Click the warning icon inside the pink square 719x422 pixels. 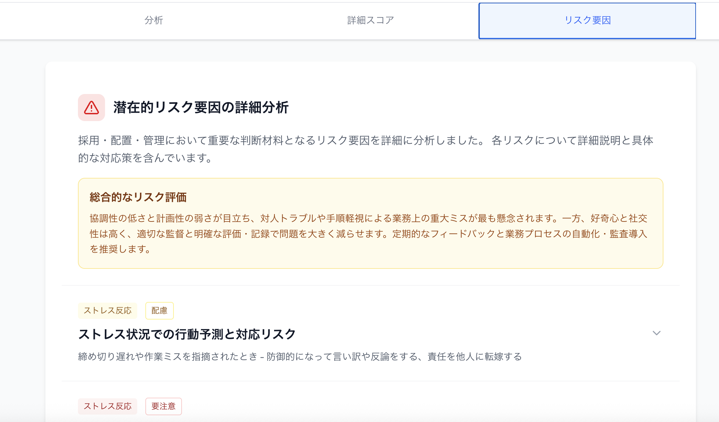(x=91, y=108)
